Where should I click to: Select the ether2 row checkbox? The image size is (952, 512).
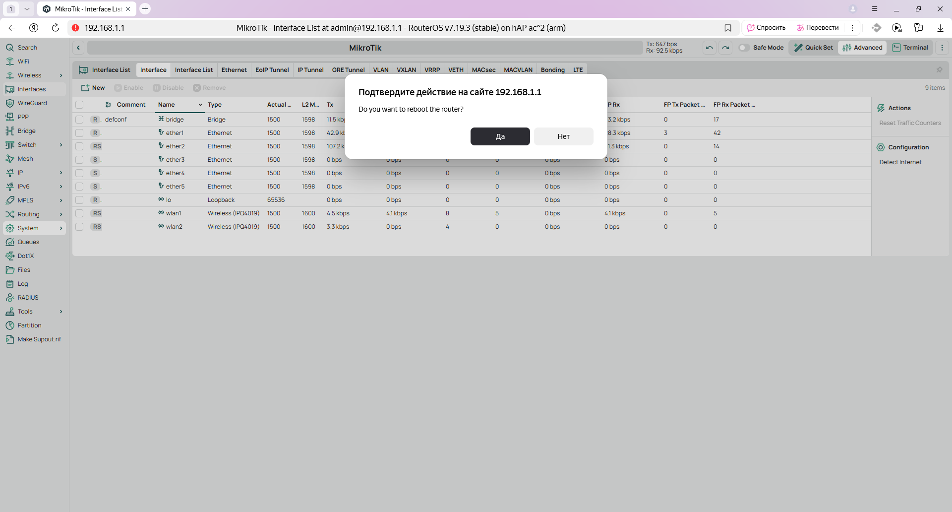(x=79, y=146)
